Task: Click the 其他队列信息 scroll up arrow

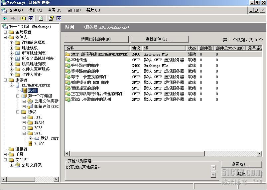Action: (213, 168)
